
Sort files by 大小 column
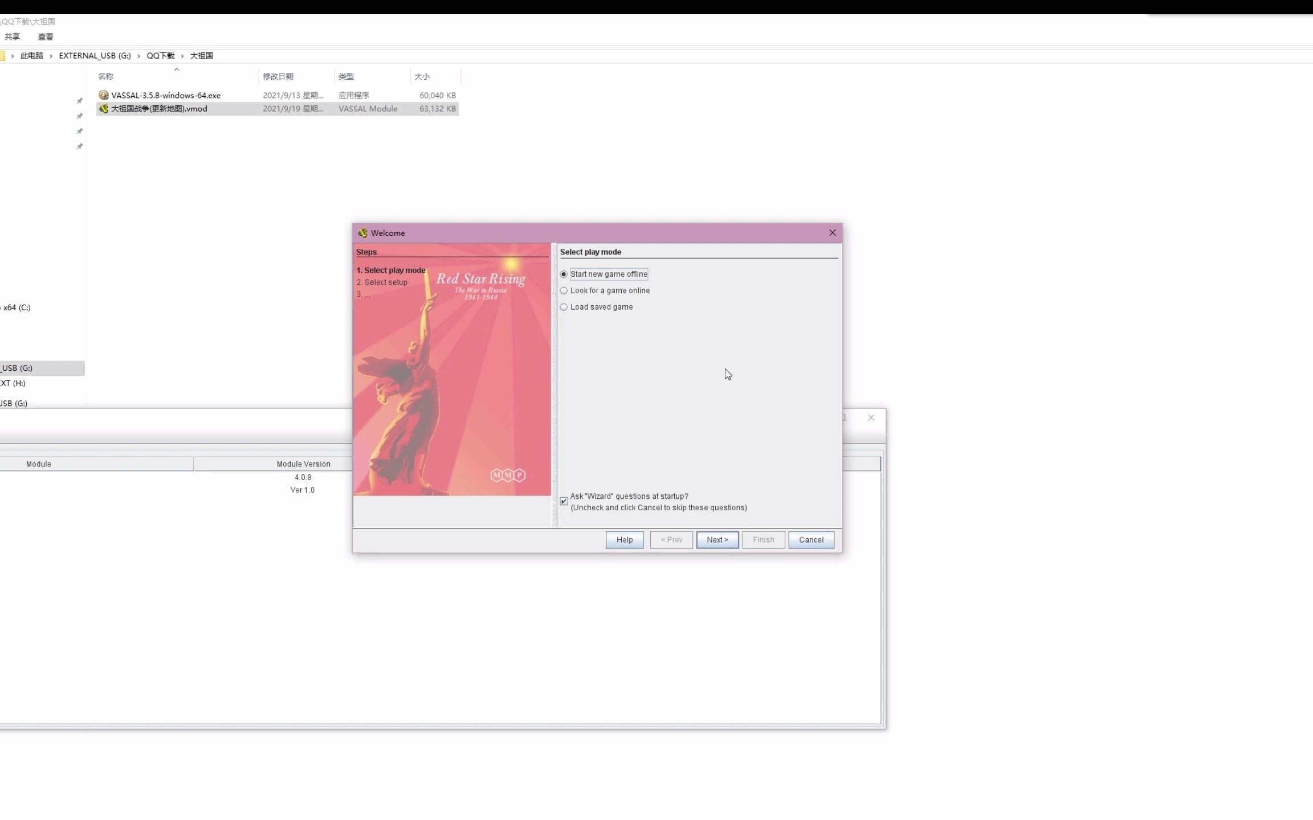click(435, 76)
